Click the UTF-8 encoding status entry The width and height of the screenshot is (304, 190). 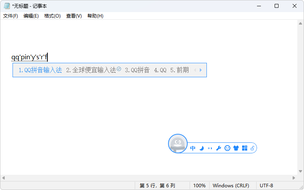[x=266, y=186]
